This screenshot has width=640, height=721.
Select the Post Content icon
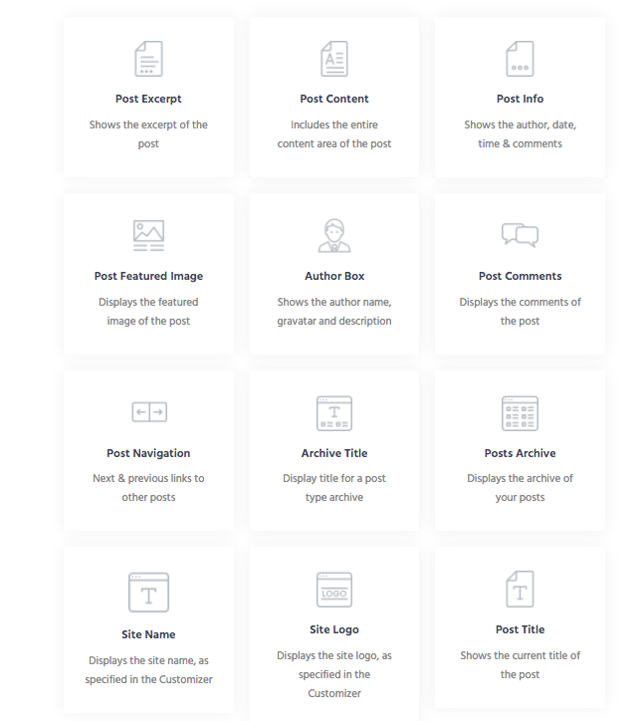[334, 59]
